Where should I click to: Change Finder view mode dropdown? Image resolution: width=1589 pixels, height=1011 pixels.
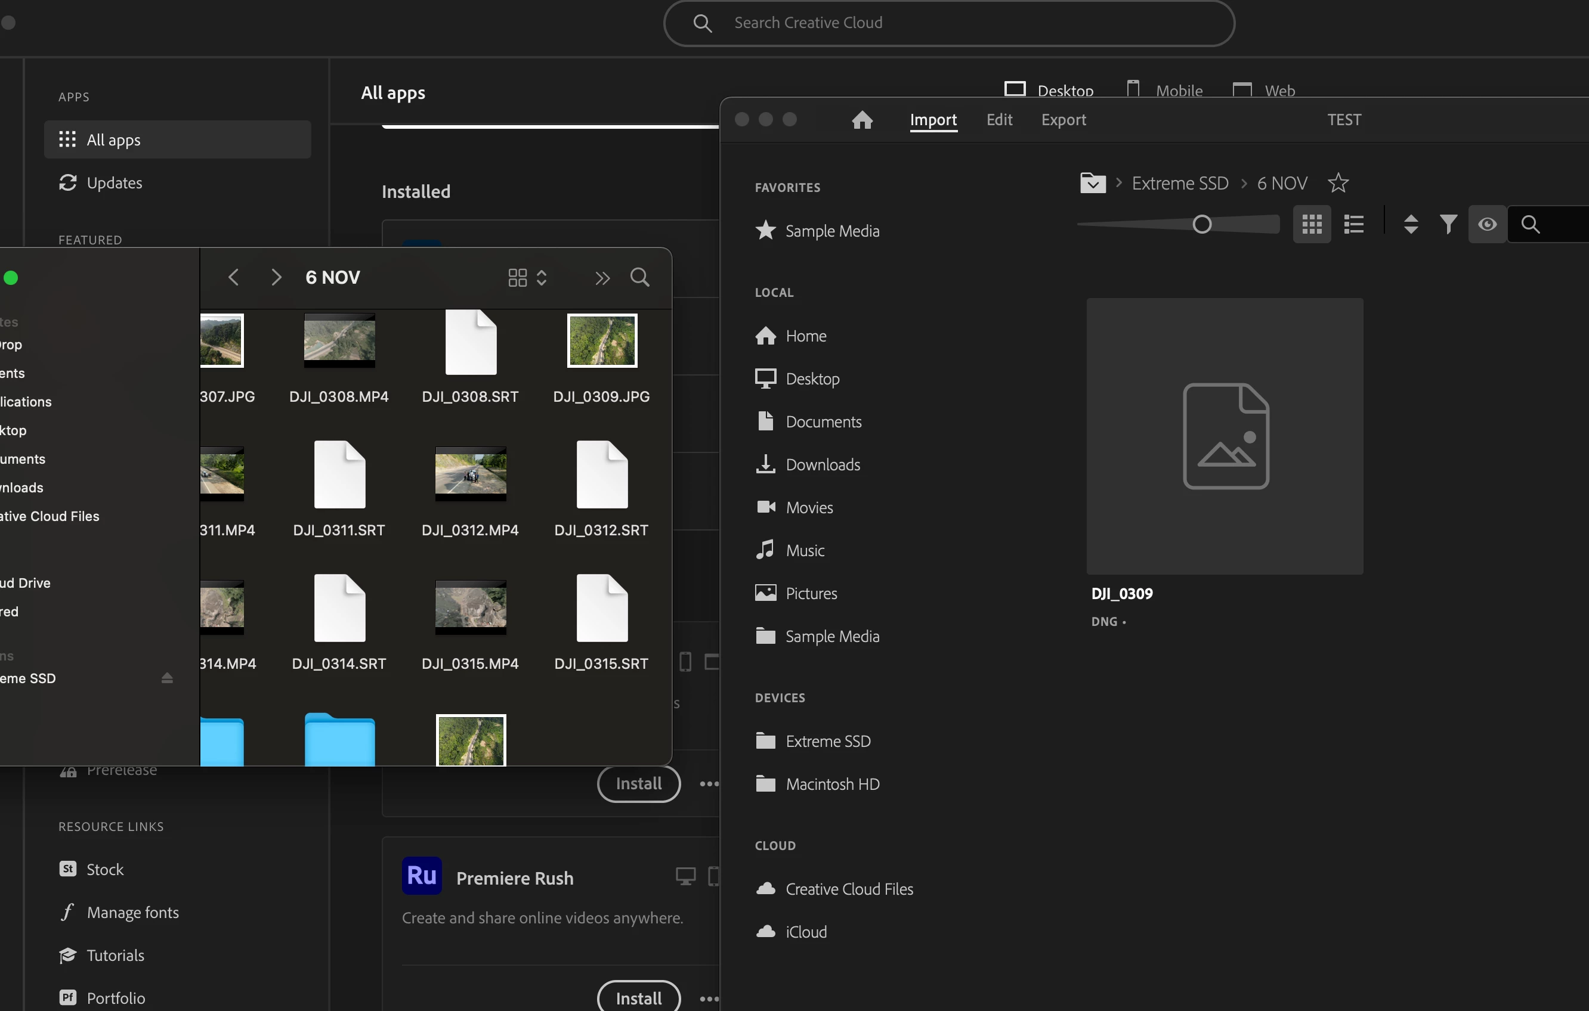click(x=527, y=278)
